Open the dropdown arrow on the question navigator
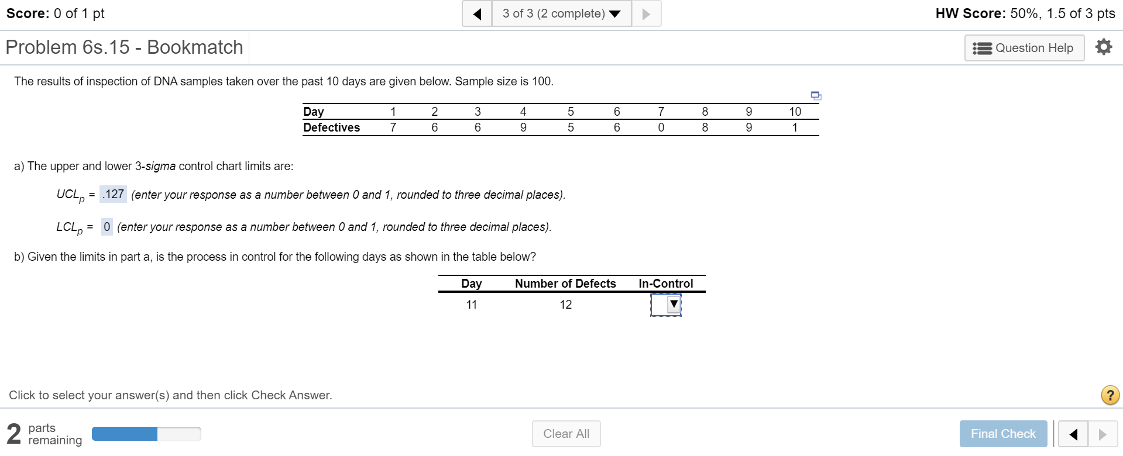 [616, 13]
